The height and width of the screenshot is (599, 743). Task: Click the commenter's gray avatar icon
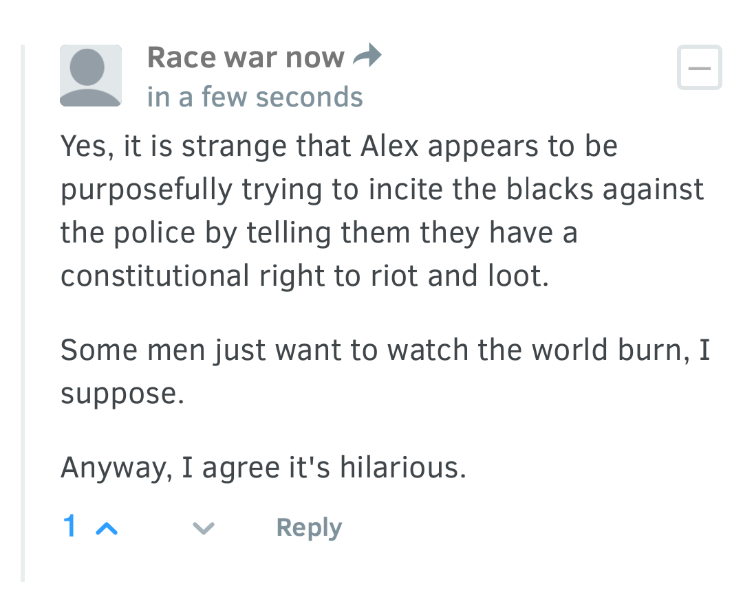point(91,76)
